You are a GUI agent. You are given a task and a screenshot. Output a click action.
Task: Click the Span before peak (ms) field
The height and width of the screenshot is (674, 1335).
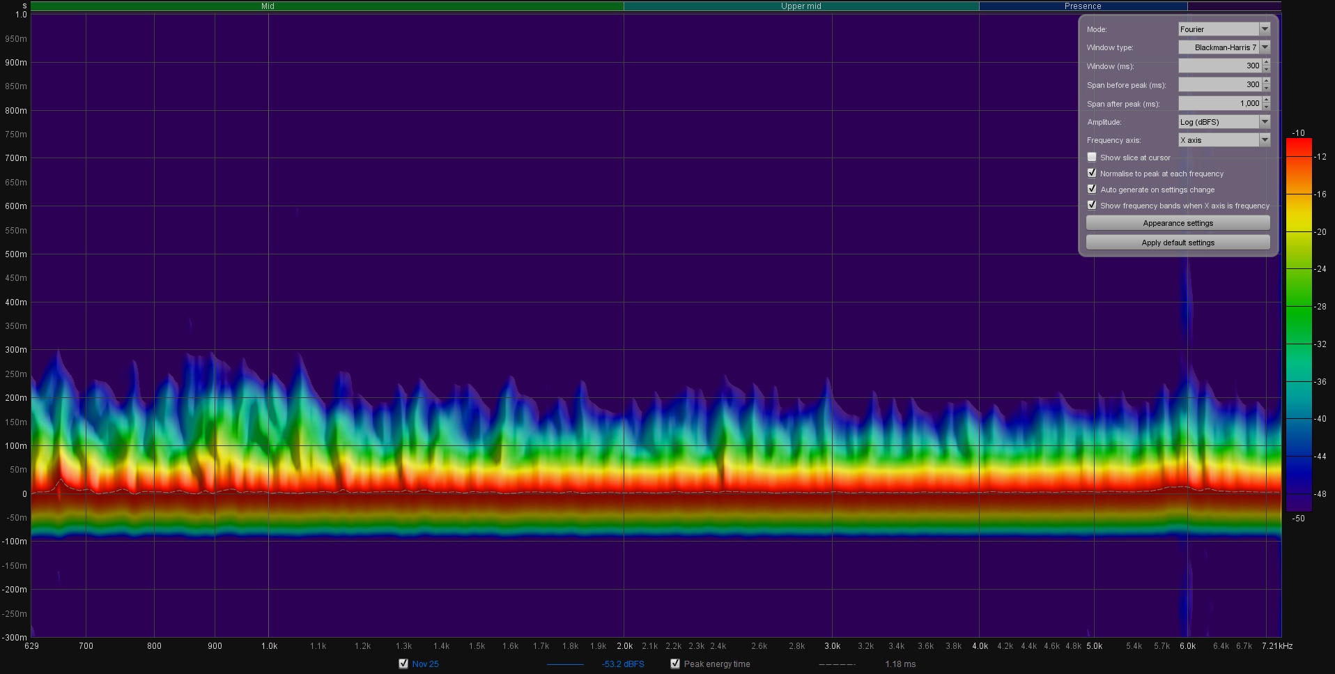[1219, 84]
